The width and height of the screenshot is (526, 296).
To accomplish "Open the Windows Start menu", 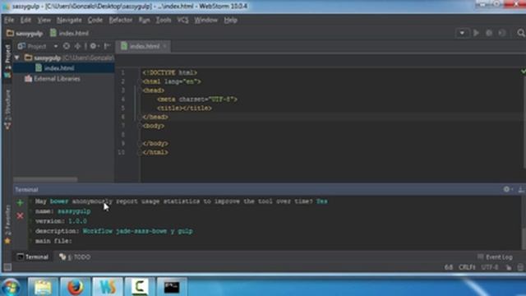I will click(x=11, y=287).
